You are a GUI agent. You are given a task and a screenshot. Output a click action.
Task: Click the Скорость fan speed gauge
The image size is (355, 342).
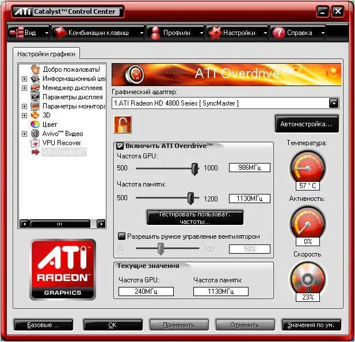[x=307, y=279]
